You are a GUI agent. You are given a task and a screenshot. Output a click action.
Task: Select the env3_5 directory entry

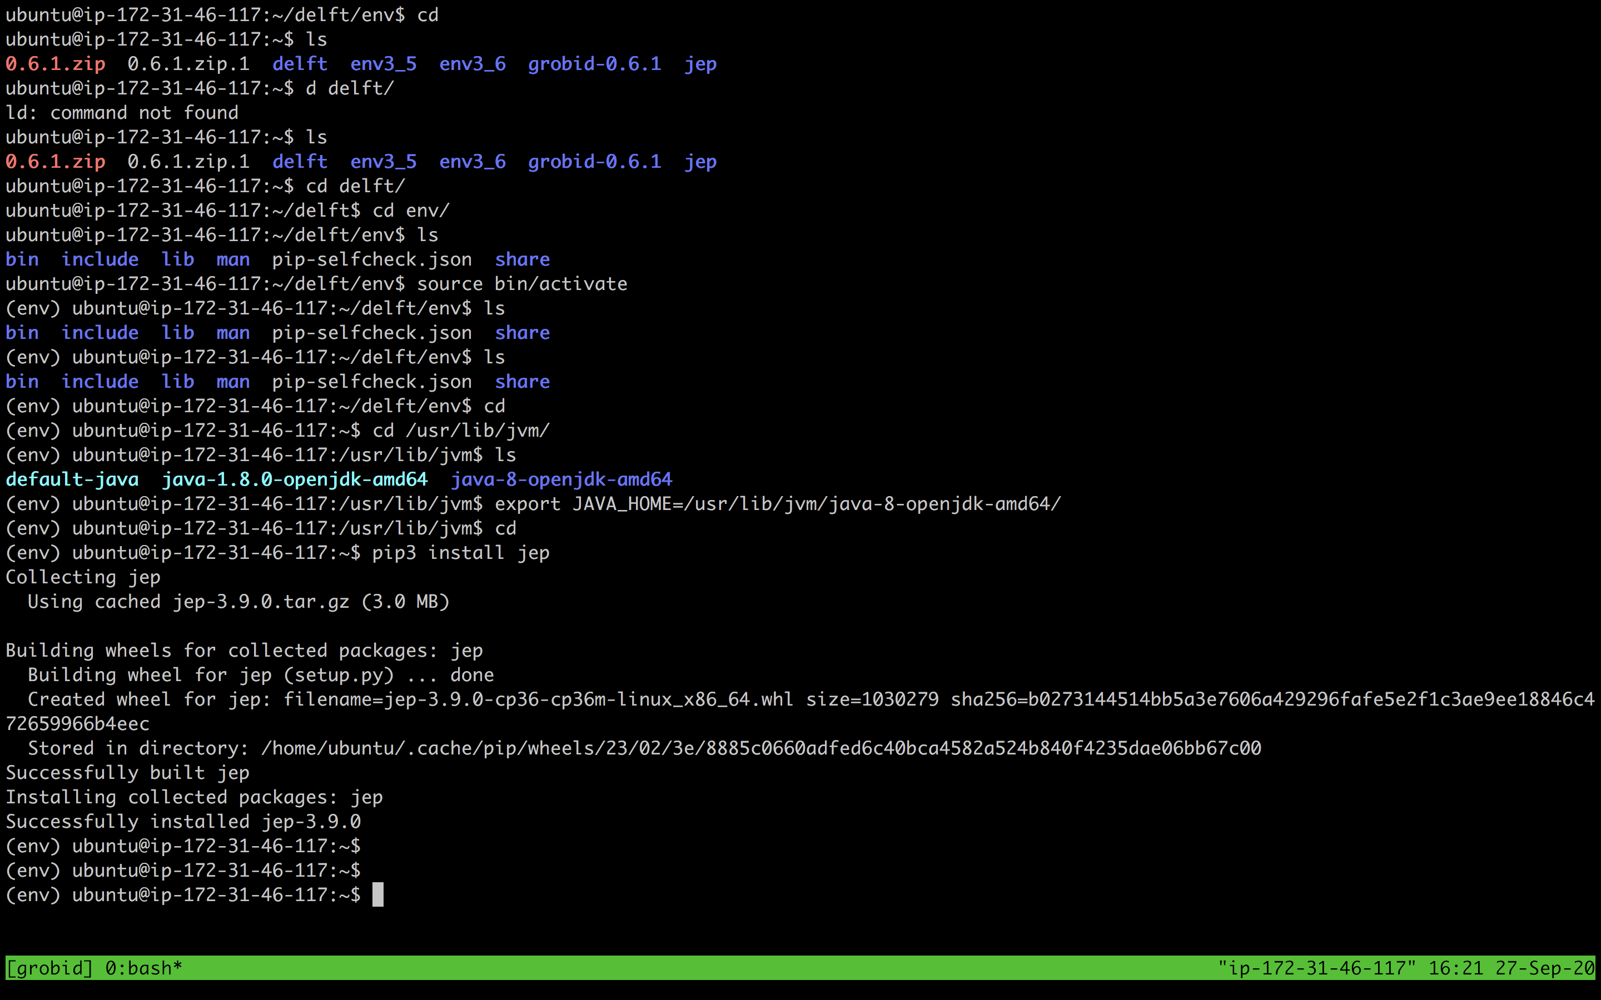(x=382, y=63)
